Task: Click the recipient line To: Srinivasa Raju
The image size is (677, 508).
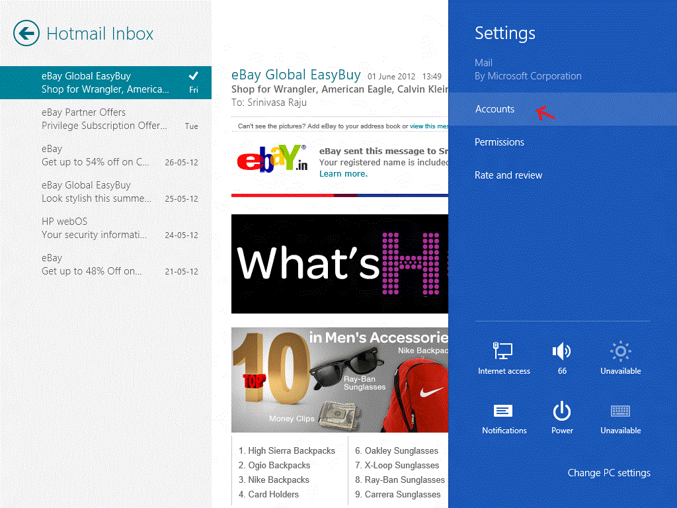Action: coord(269,103)
